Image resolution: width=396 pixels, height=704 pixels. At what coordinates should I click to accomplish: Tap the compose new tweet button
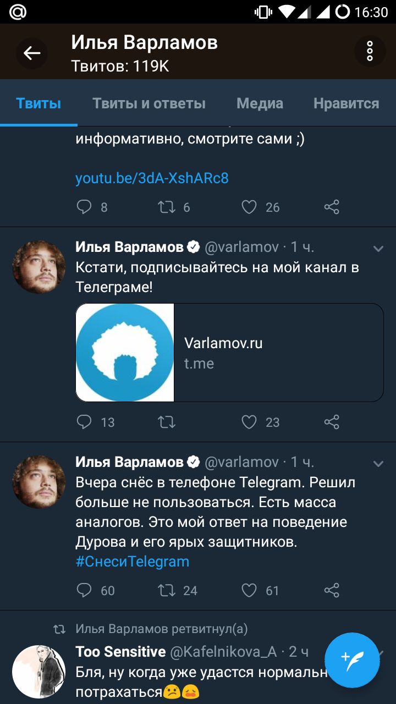(x=352, y=659)
